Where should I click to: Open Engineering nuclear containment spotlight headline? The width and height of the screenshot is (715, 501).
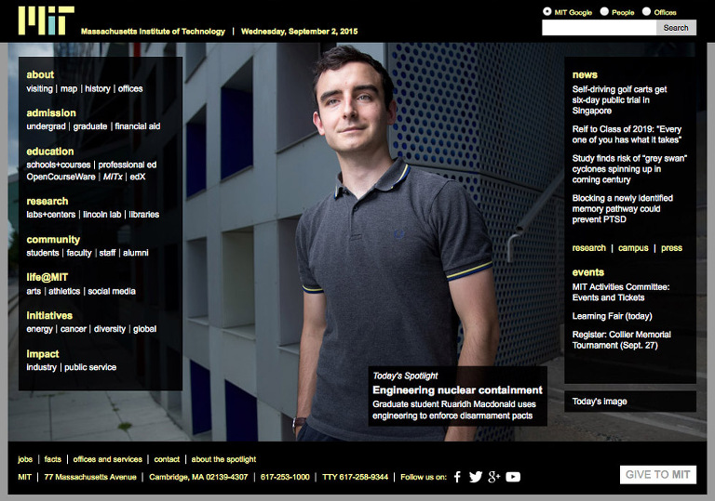(457, 390)
